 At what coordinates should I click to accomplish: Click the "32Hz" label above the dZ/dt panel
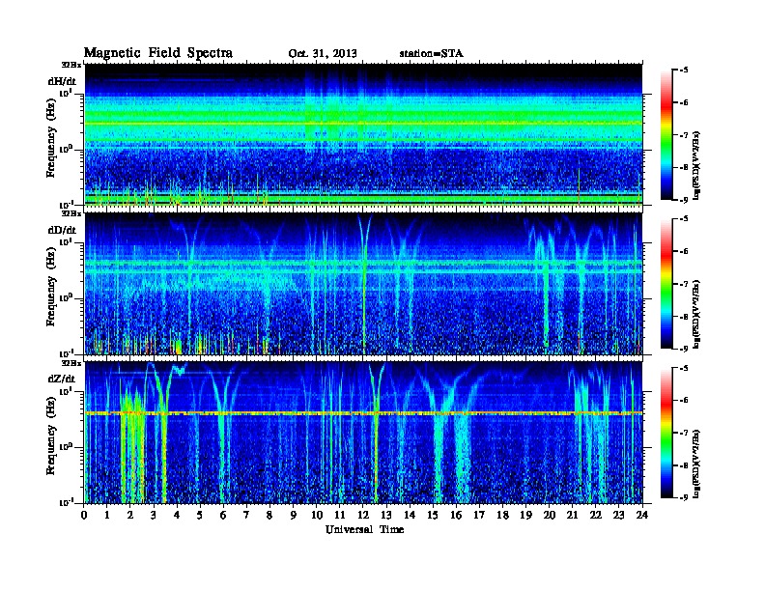coord(71,363)
